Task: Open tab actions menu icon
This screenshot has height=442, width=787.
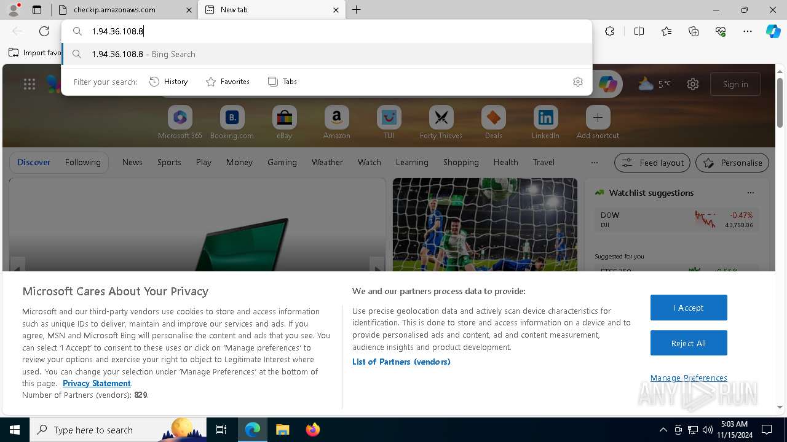Action: point(37,10)
